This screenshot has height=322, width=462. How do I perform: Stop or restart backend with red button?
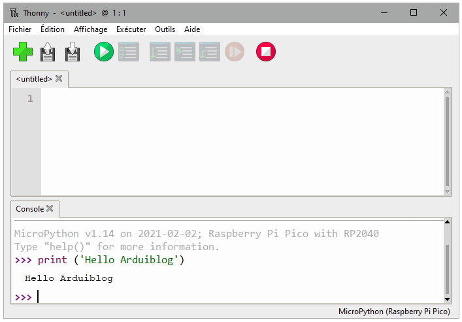click(x=266, y=52)
